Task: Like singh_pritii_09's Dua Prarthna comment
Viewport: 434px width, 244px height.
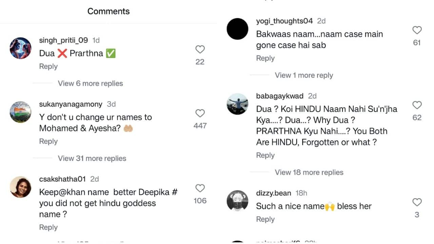Action: point(200,50)
